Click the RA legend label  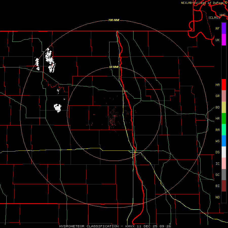[217, 130]
